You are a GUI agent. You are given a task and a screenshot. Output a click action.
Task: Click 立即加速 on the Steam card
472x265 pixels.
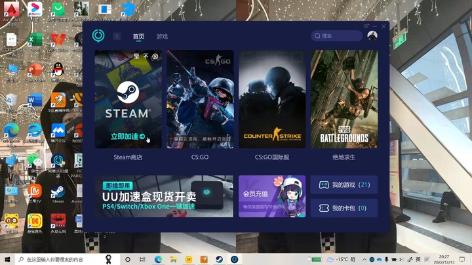[128, 136]
